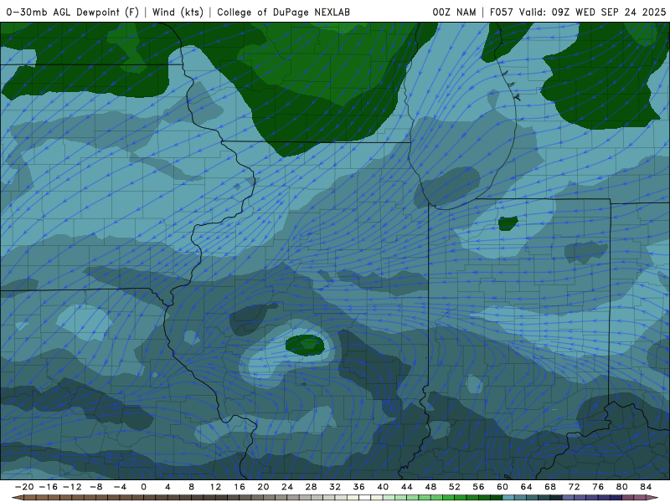This screenshot has height=502, width=670.
Task: Click the 56 legend value
Action: 478,487
